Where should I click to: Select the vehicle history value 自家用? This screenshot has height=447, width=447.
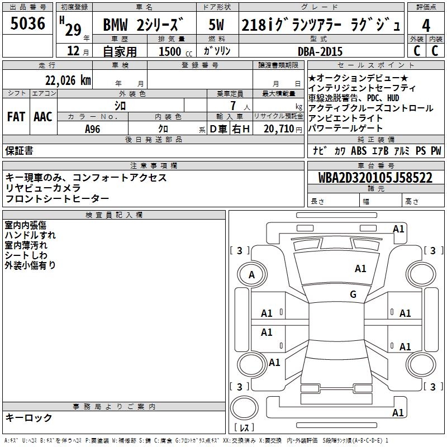tap(120, 51)
